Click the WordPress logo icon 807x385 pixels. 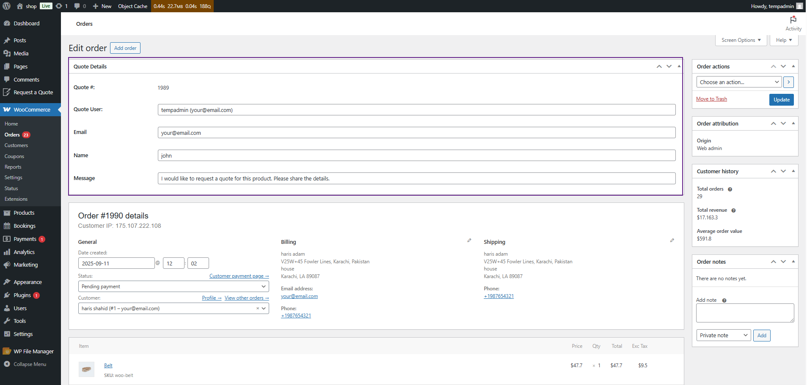[6, 6]
